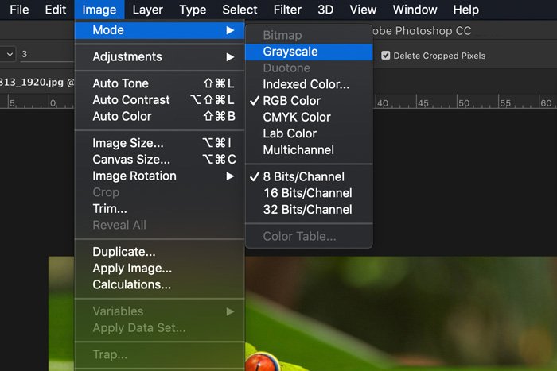Click Grayscale in the Mode submenu
This screenshot has height=371, width=557.
pos(290,52)
